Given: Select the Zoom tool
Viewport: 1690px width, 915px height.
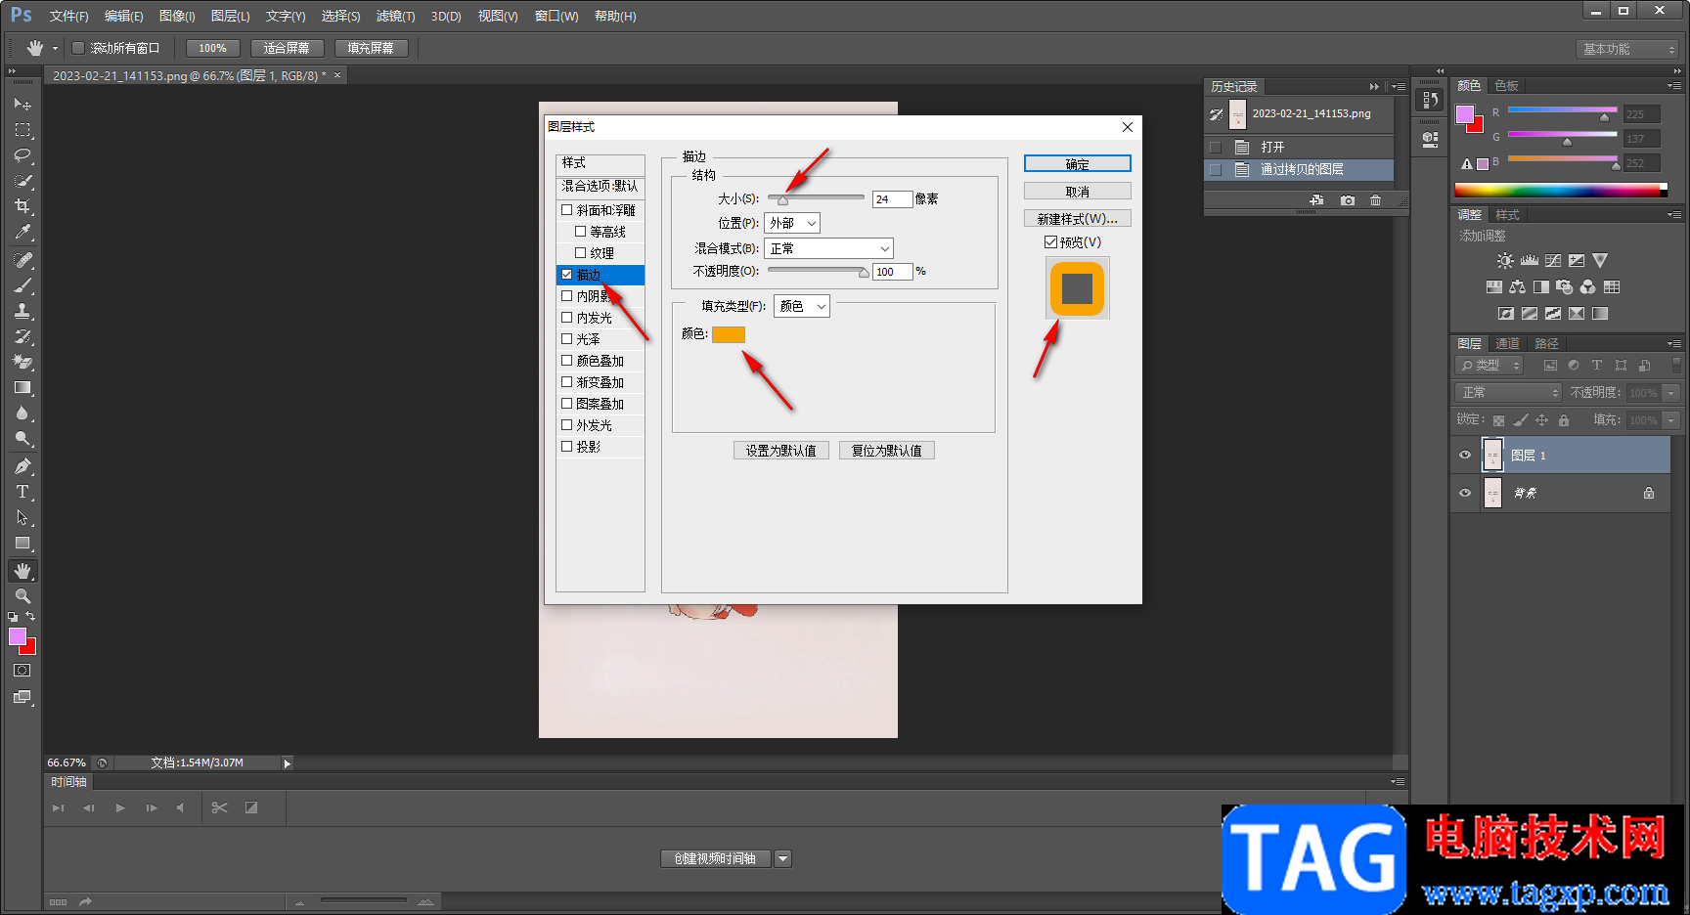Looking at the screenshot, I should click(x=22, y=595).
